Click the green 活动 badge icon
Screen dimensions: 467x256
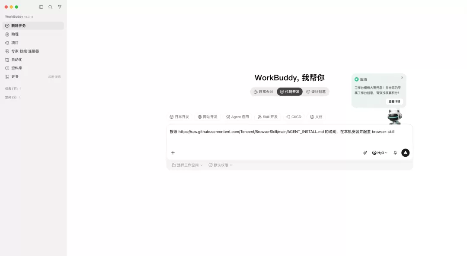[x=356, y=79]
